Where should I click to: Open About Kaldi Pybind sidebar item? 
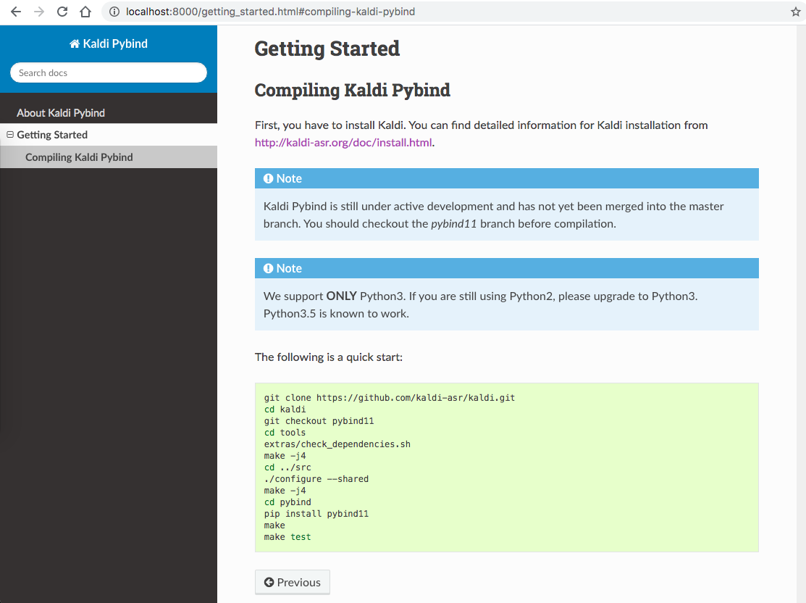(61, 112)
